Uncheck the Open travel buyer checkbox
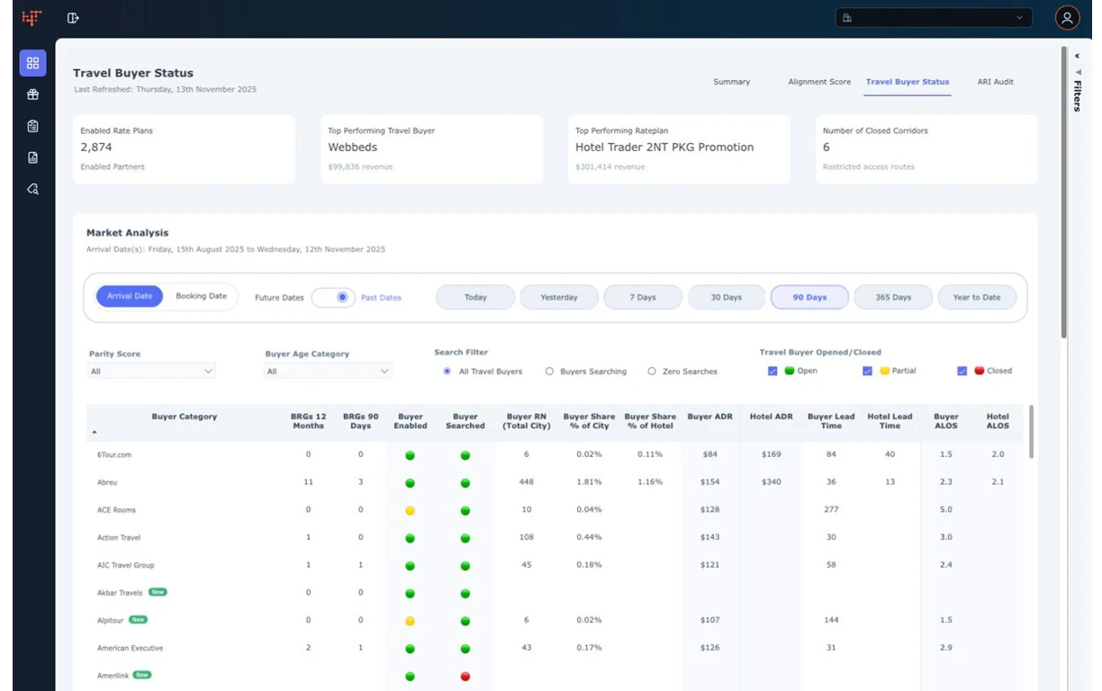Screen dimensions: 1102x691 pyautogui.click(x=772, y=371)
